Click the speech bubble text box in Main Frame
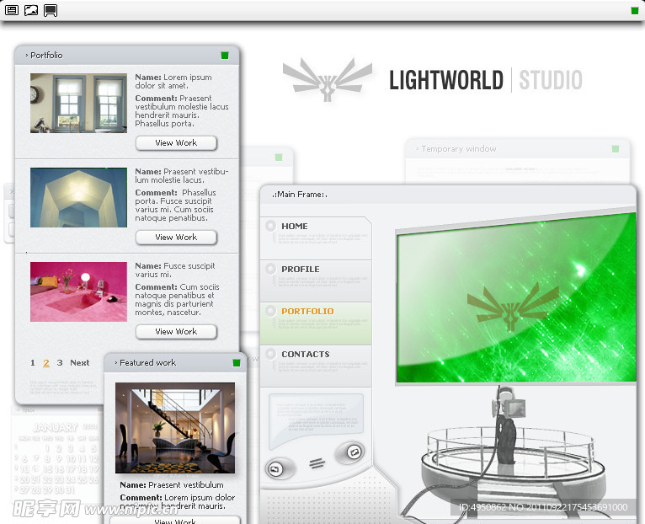Screen dimensions: 645x524 coord(316,420)
